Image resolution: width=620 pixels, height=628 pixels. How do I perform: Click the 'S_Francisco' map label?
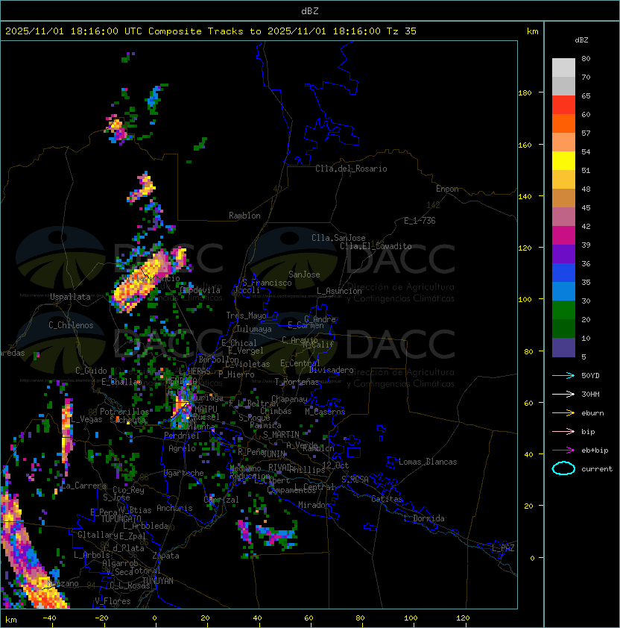pos(267,283)
